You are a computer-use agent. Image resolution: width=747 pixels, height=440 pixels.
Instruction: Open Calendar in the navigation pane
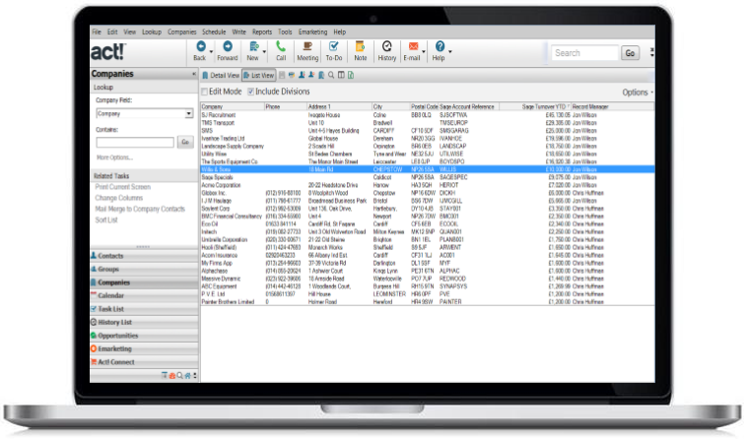click(144, 296)
